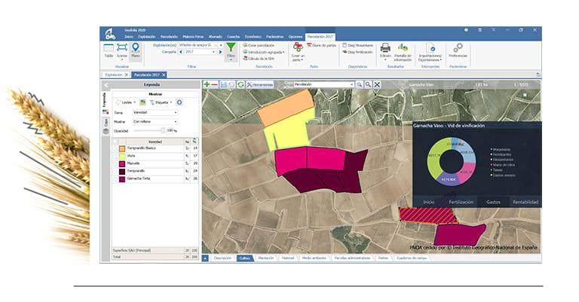
Task: Refresh the map with green arrows icon
Action: [240, 84]
